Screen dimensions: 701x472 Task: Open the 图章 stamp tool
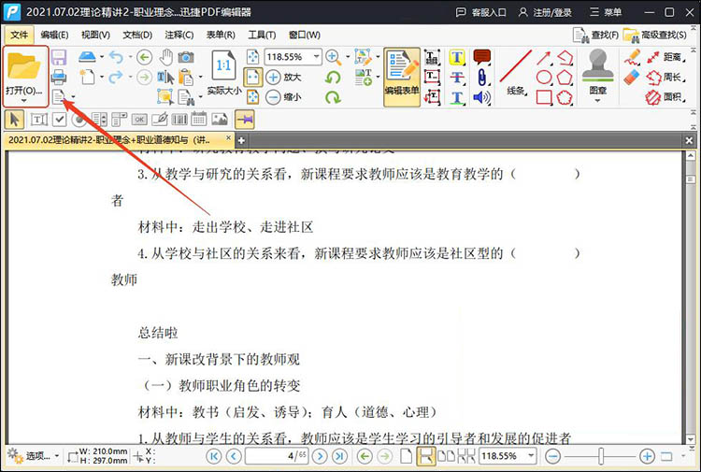pyautogui.click(x=598, y=72)
